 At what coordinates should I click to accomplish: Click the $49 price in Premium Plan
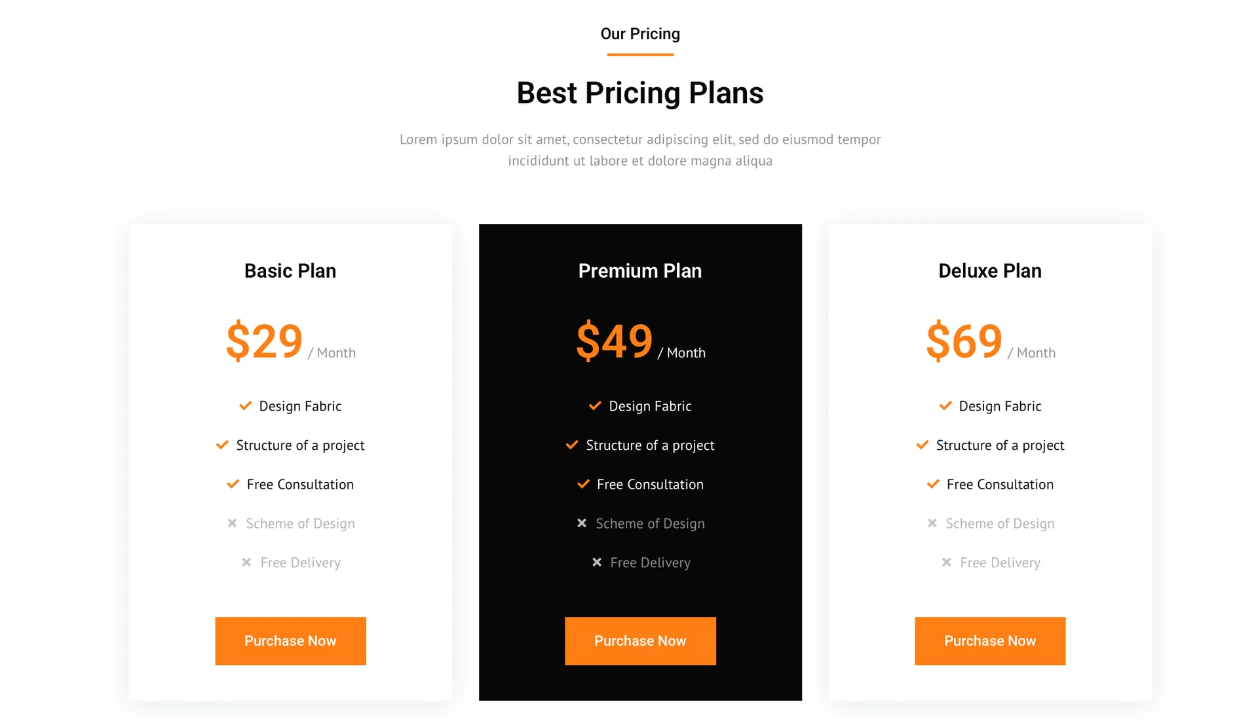pos(615,341)
